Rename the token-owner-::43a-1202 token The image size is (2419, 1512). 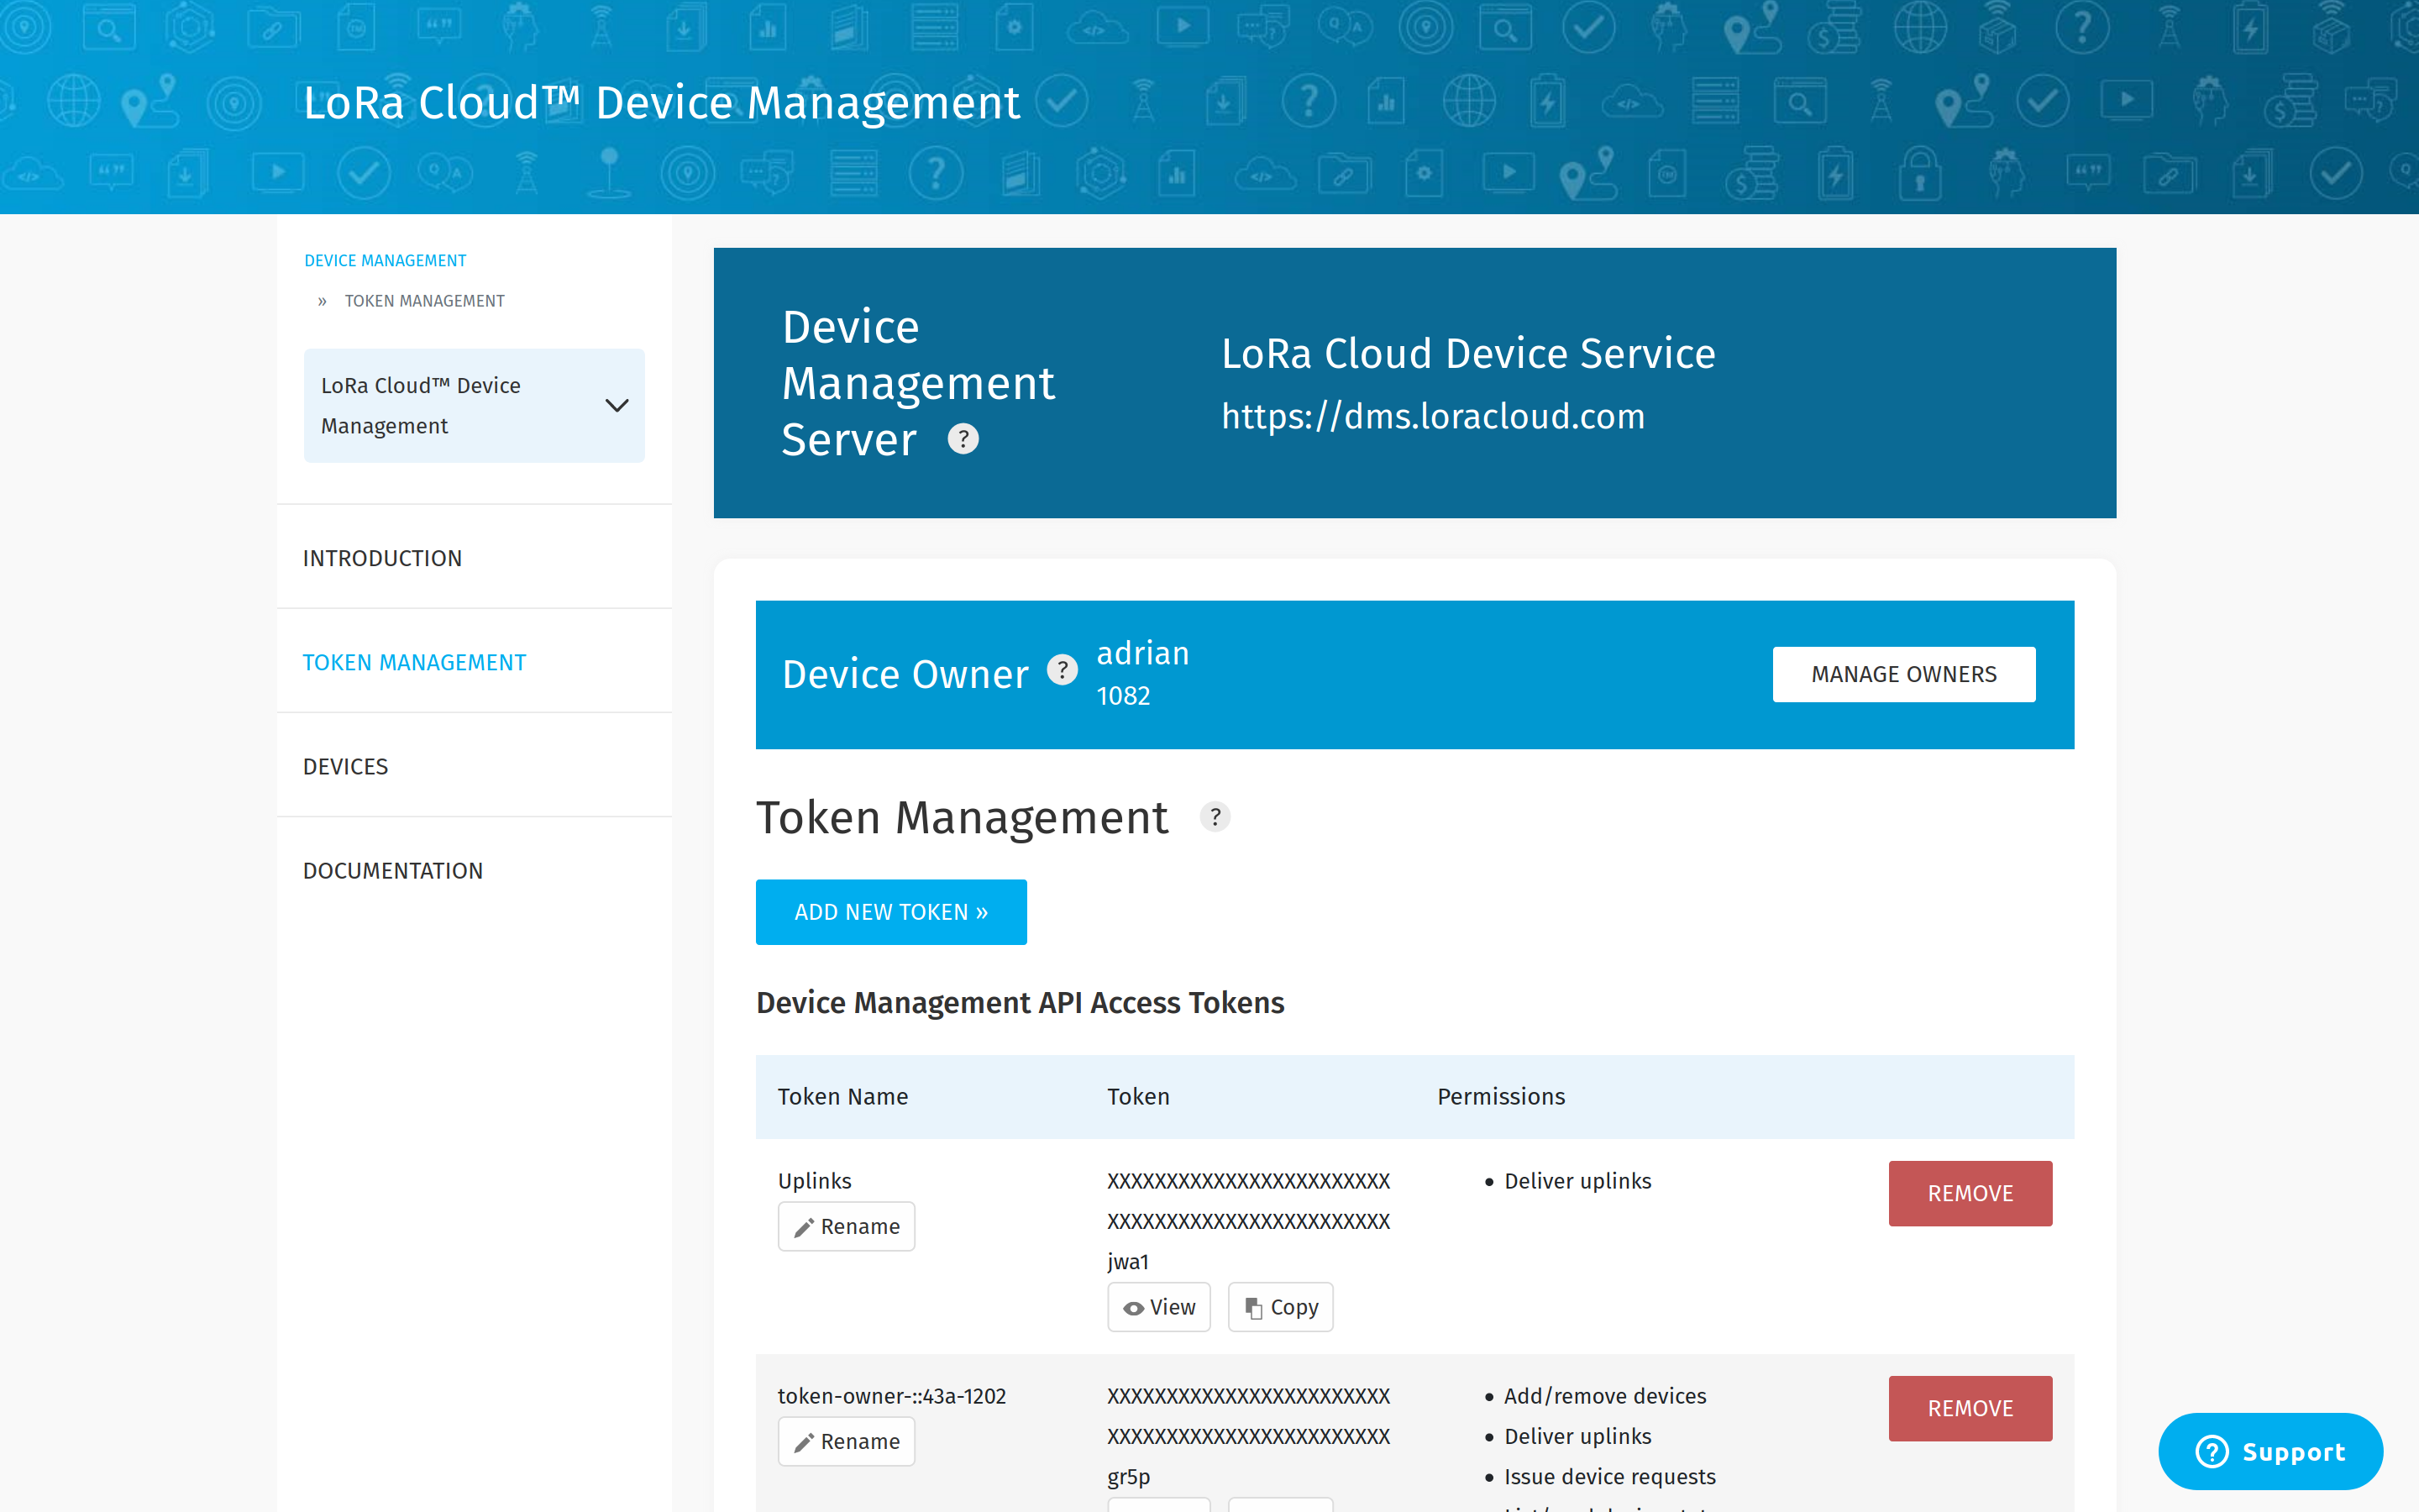click(846, 1441)
